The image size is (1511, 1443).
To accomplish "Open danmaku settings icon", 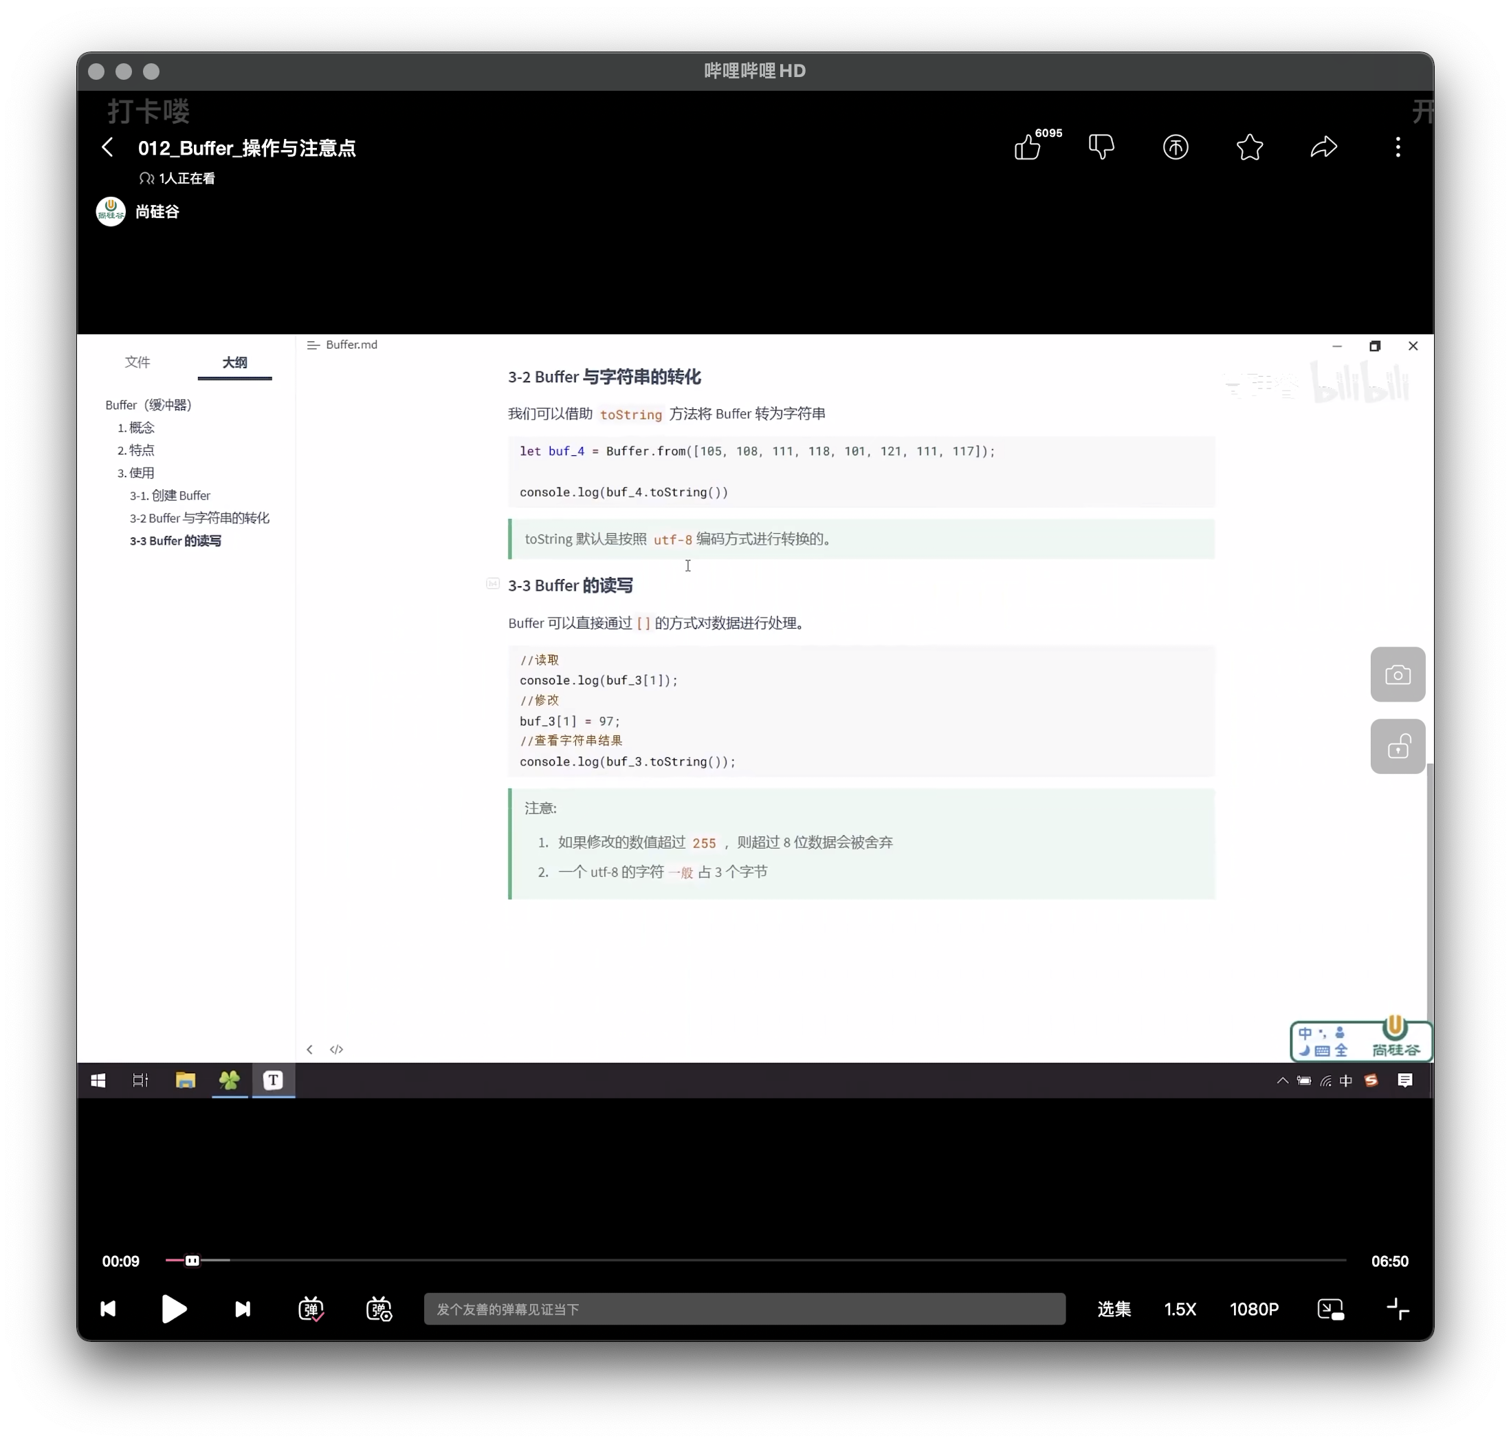I will pos(379,1308).
